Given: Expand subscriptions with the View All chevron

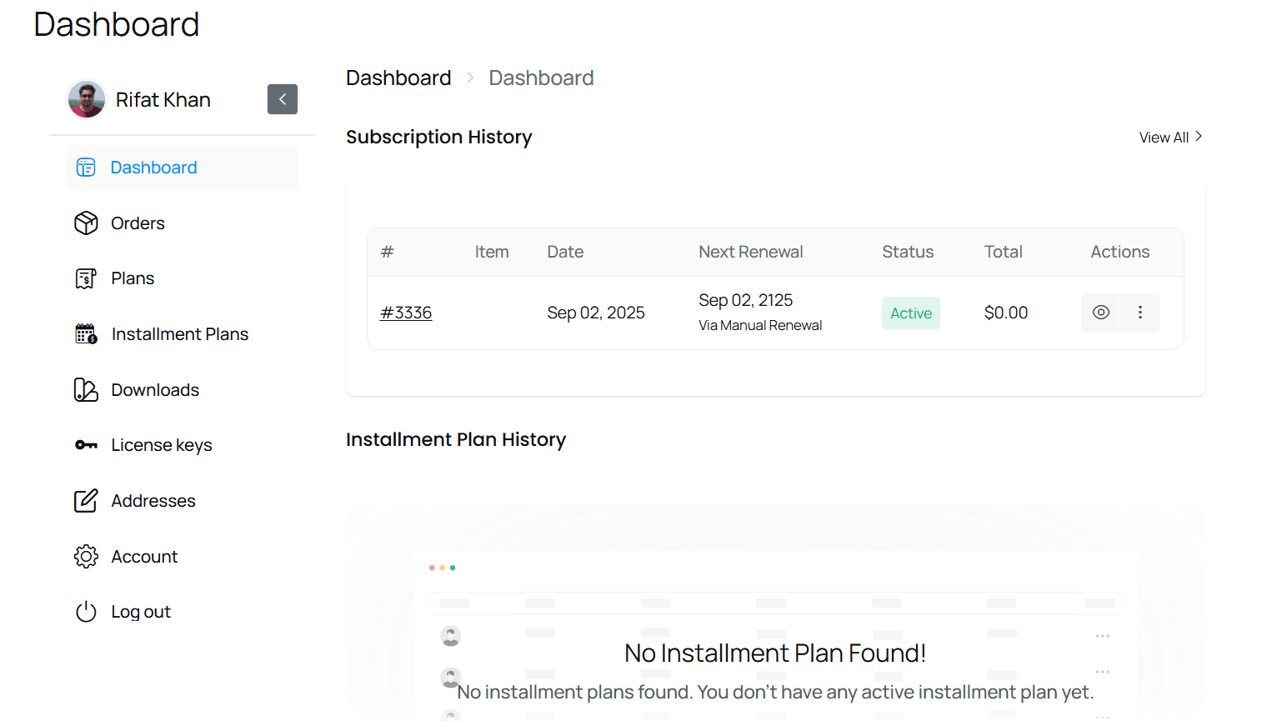Looking at the screenshot, I should coord(1199,136).
